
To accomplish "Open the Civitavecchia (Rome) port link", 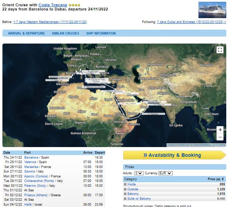I will [39, 181].
